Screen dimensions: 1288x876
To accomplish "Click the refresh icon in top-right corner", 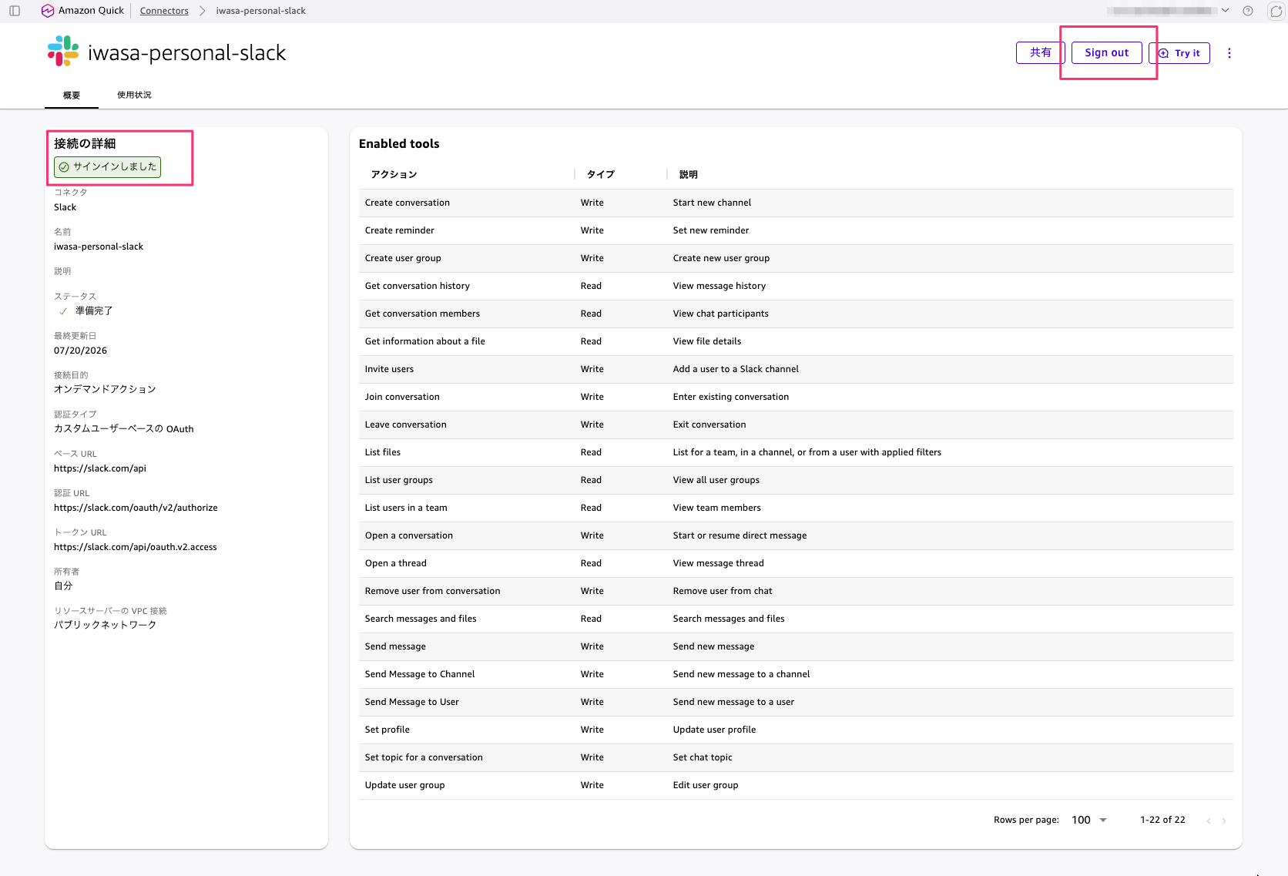I will point(1276,11).
